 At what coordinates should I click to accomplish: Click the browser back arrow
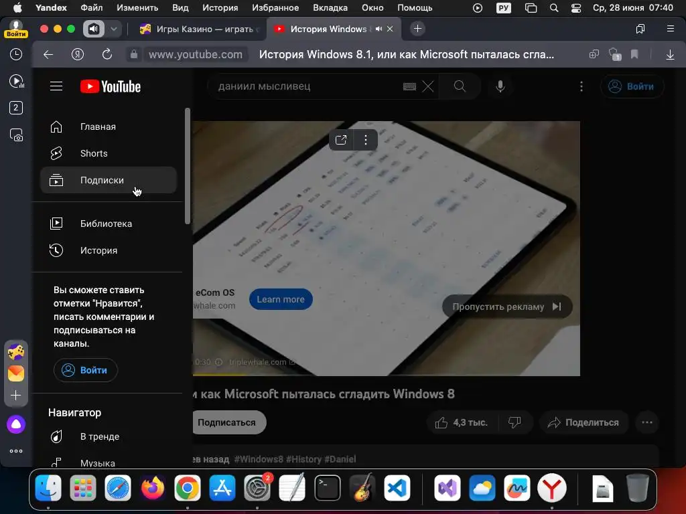48,55
